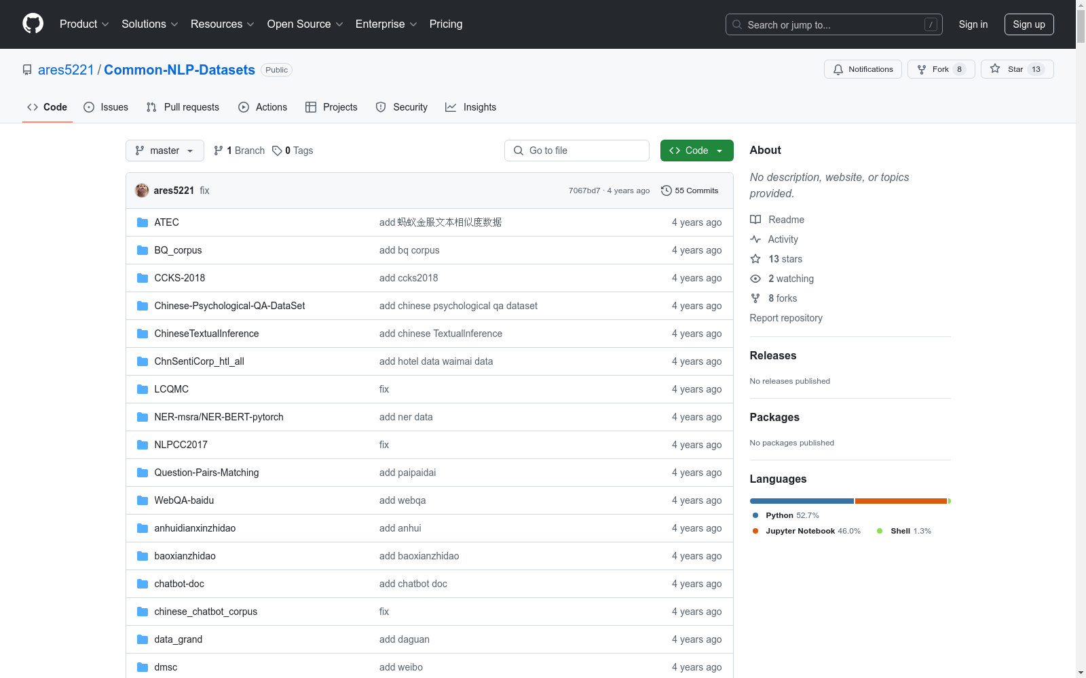Open the Common-NLP-Datasets repository link
1086x678 pixels.
point(179,70)
